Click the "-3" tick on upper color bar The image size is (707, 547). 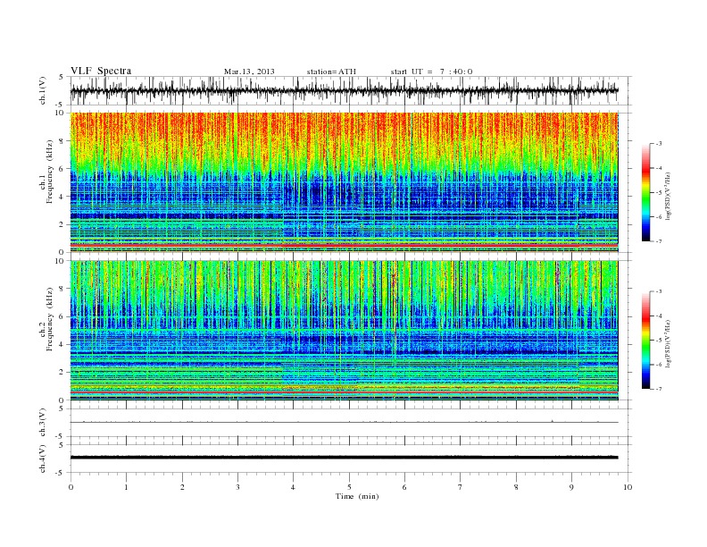click(658, 144)
